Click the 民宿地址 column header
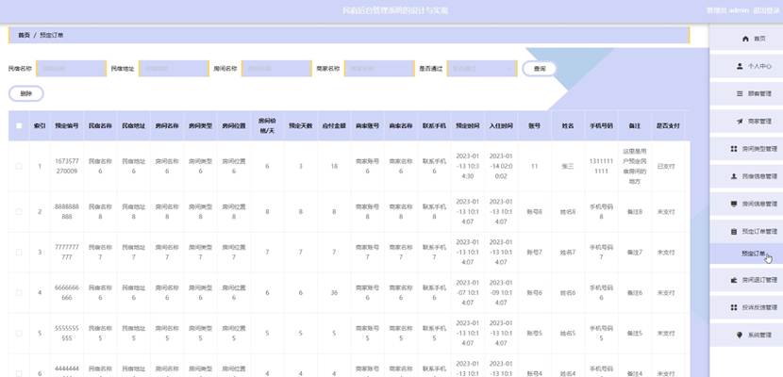 (x=133, y=126)
